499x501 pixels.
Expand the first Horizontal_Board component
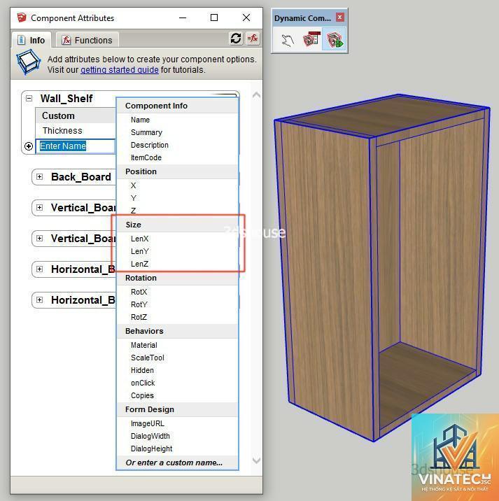point(40,269)
